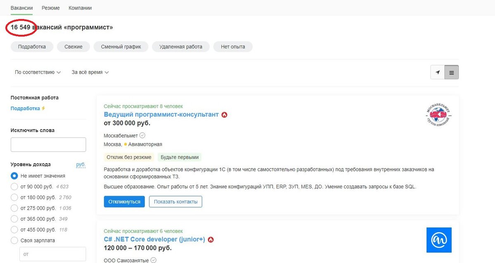Image resolution: width=495 pixels, height=263 pixels.
Task: Apply 'Удаленная работа' filter chip
Action: (x=181, y=47)
